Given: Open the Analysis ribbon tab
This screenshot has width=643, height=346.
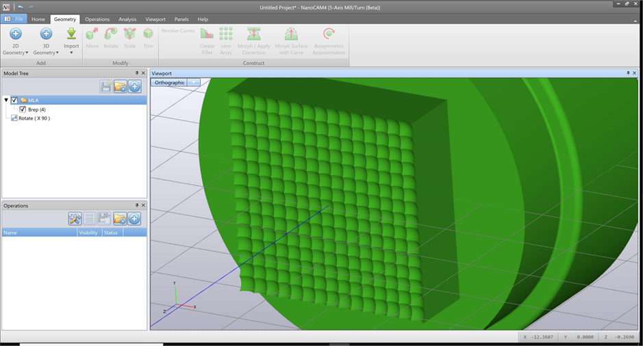Looking at the screenshot, I should pos(127,19).
